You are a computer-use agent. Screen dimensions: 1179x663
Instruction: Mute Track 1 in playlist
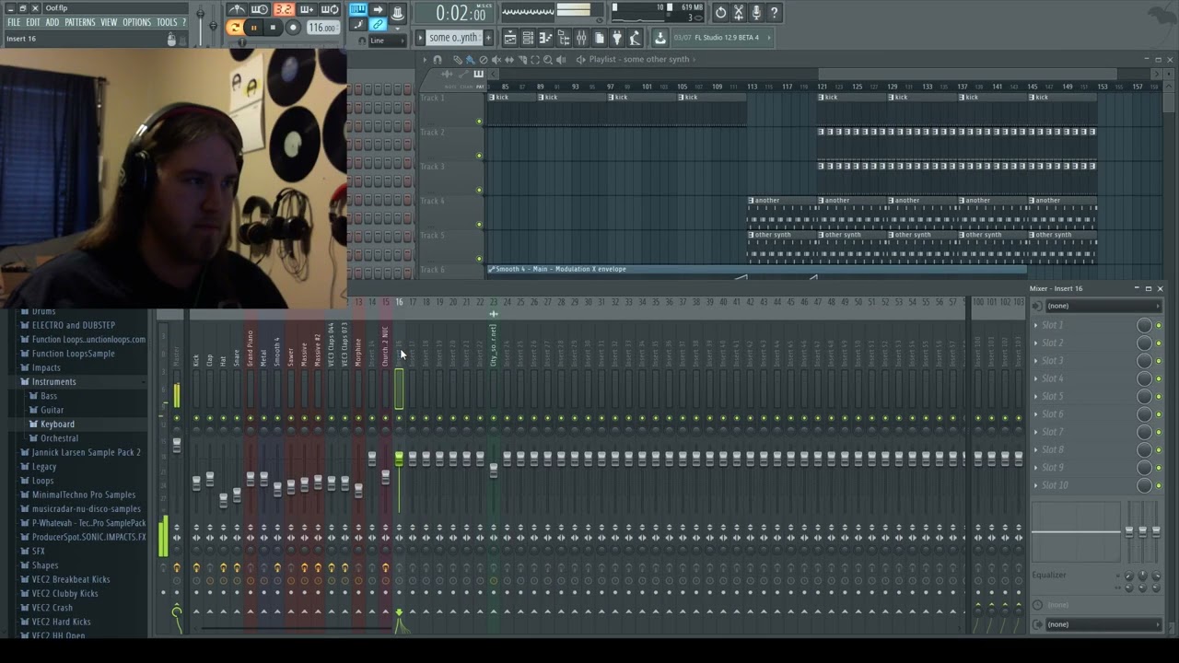[x=479, y=121]
